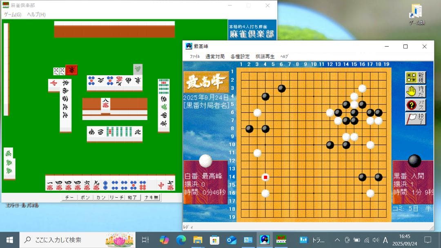Screen dimensions: 441x248
Task: Open the ヘルプ(H) menu in 麻雀倶楽部
Action: [x=36, y=14]
